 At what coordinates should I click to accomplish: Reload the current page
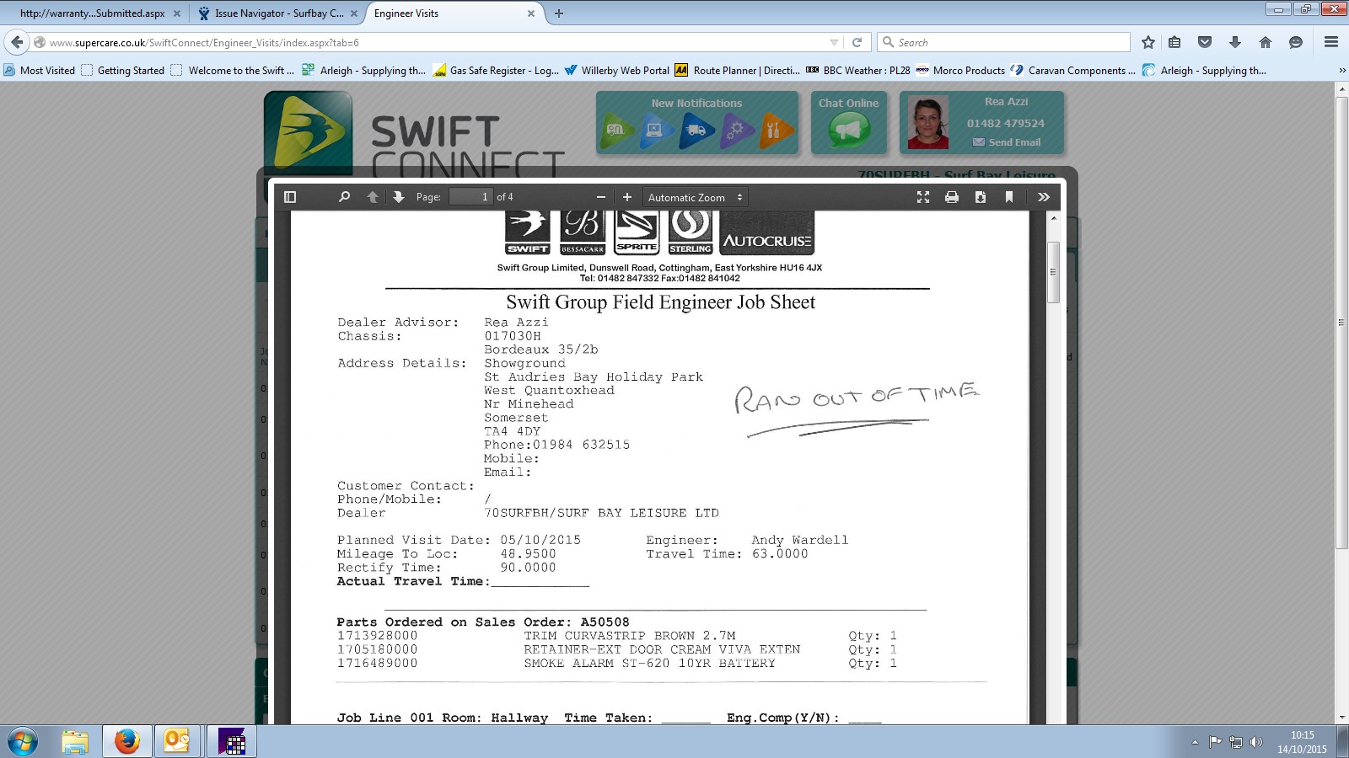coord(857,42)
